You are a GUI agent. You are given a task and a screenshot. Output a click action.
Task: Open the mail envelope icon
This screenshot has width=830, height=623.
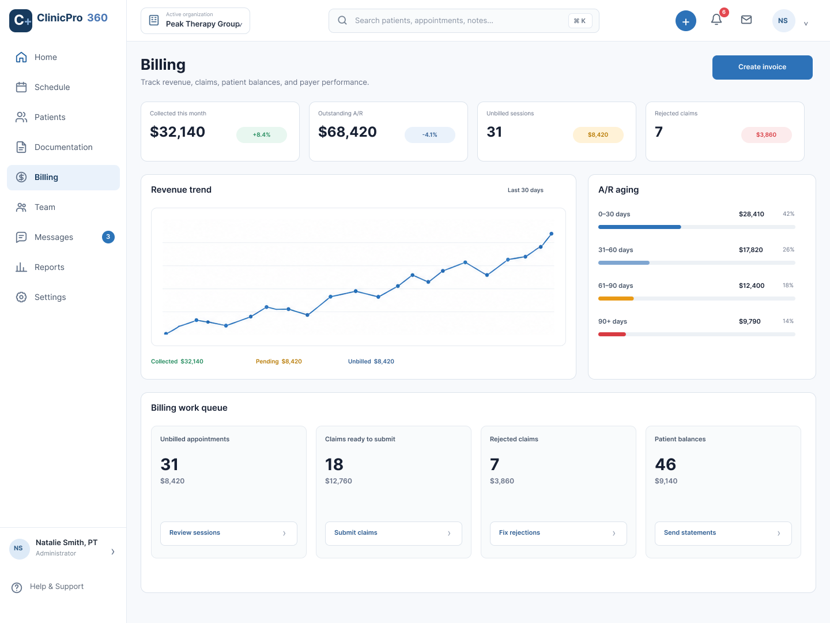pos(746,20)
